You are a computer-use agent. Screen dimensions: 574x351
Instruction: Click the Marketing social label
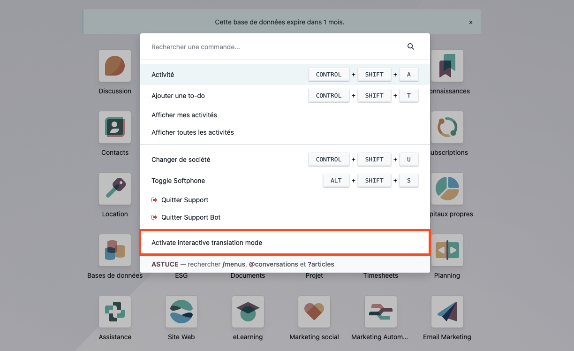tap(314, 337)
